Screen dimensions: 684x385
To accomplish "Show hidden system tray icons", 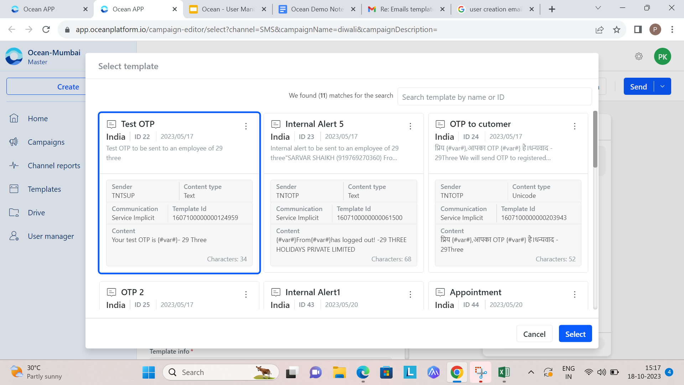I will 531,372.
